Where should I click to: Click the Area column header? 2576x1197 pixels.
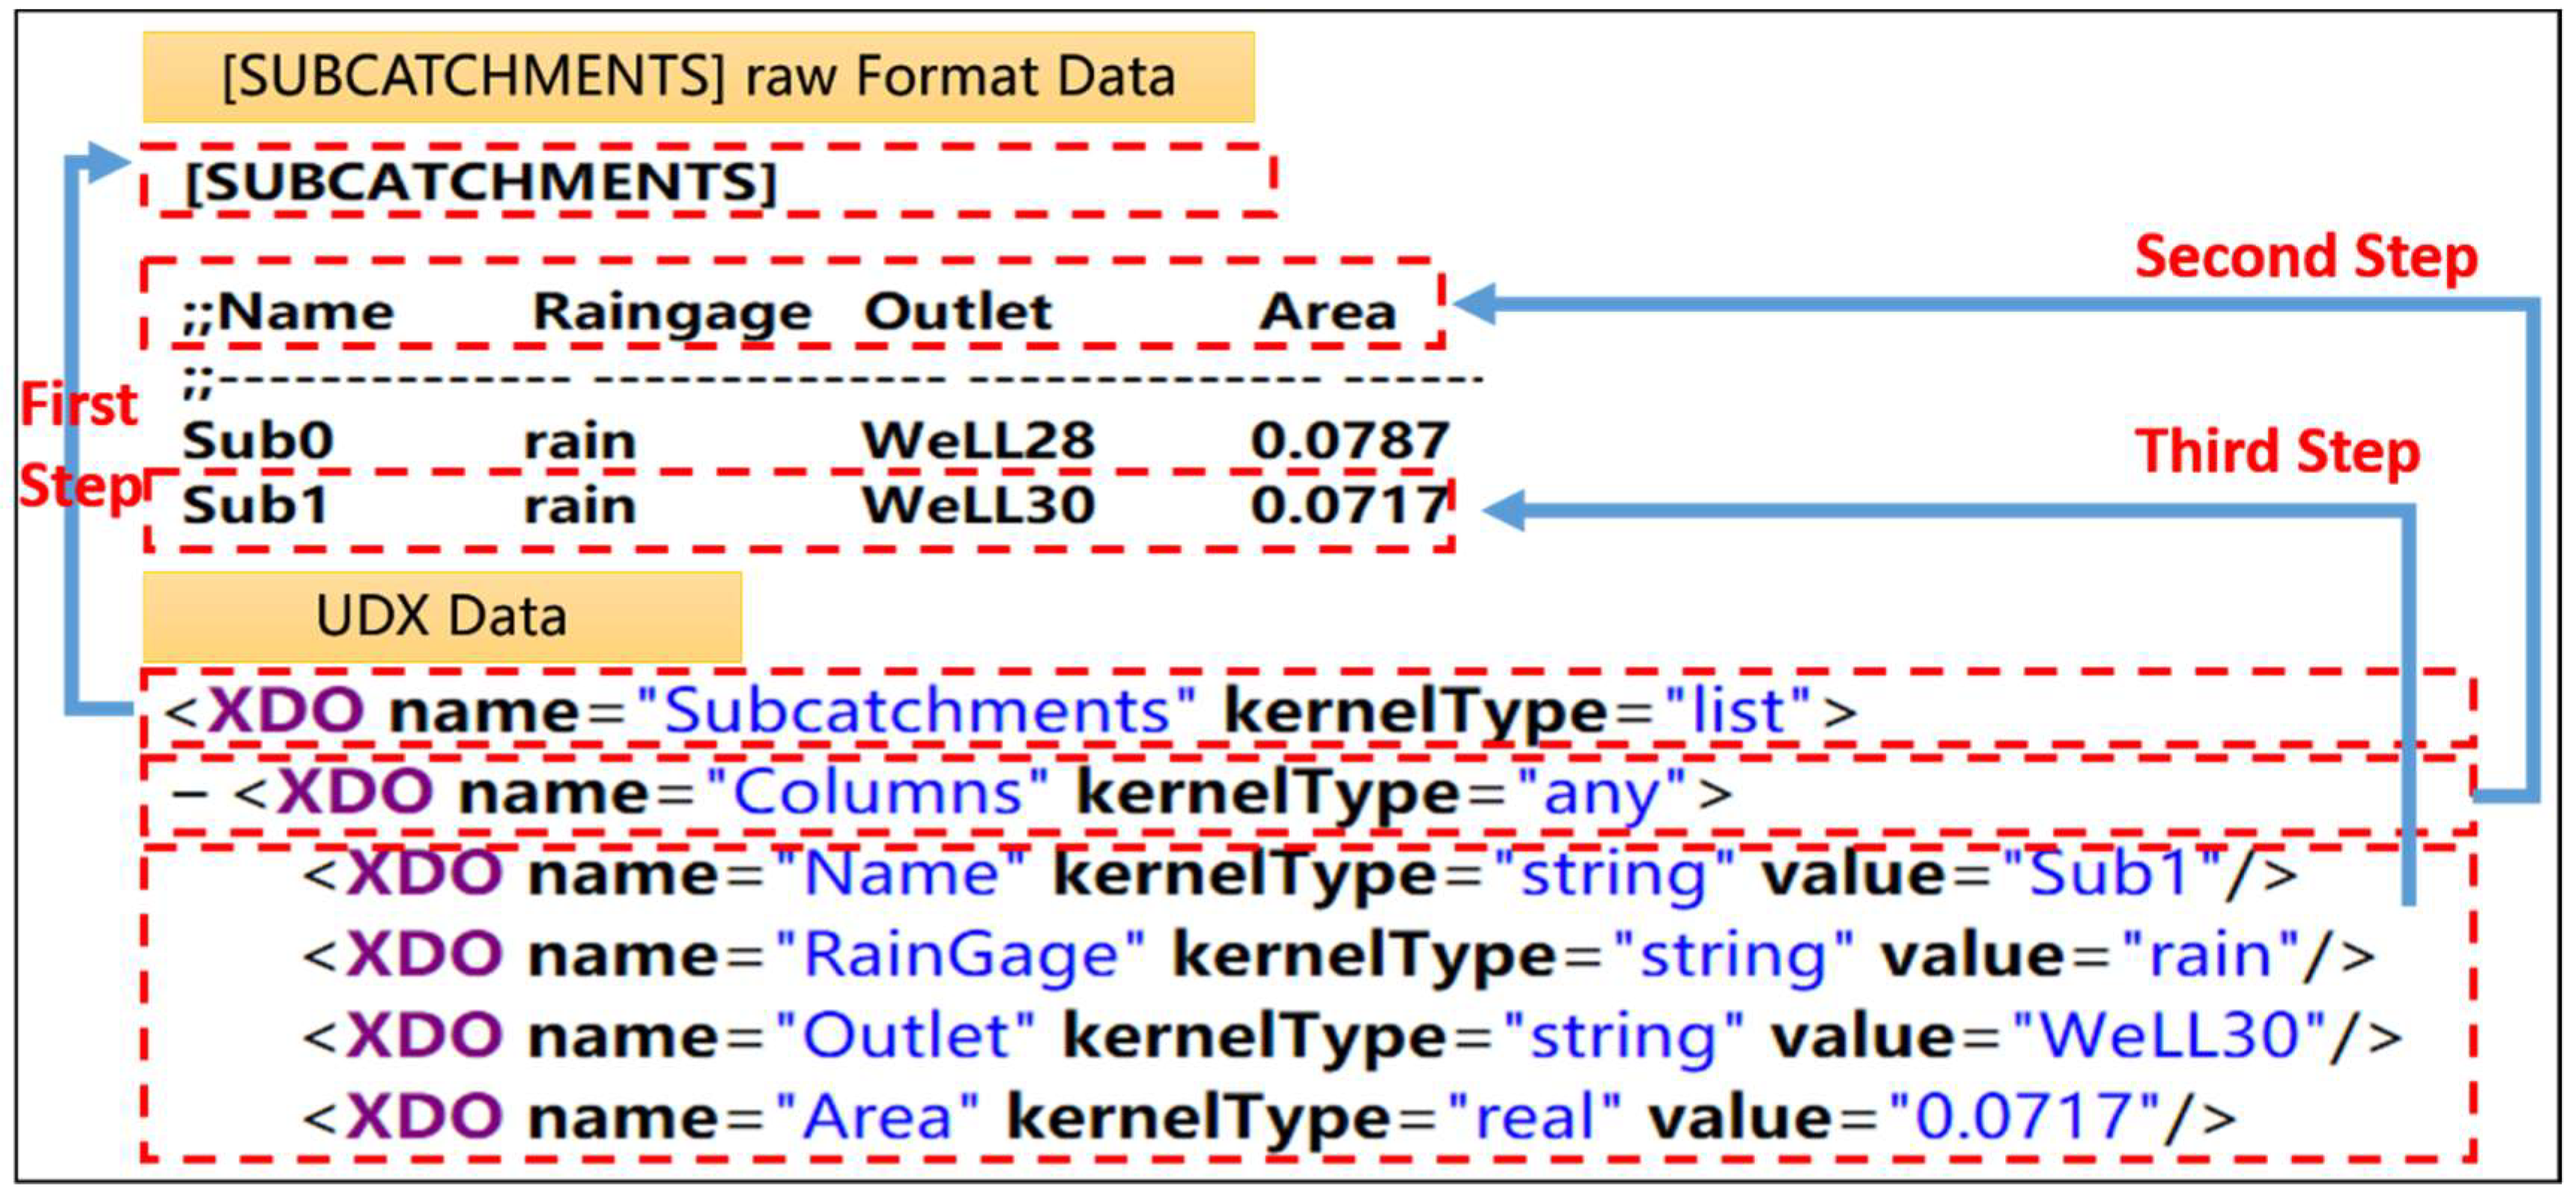pyautogui.click(x=1326, y=312)
